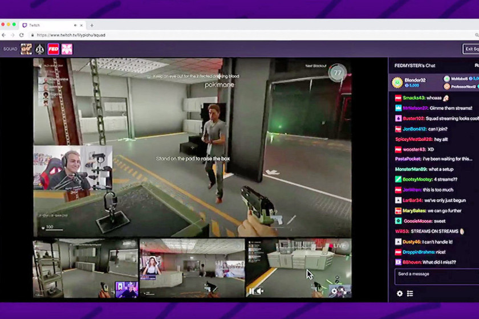Click the username MonsterMan89 in chat

click(x=411, y=169)
